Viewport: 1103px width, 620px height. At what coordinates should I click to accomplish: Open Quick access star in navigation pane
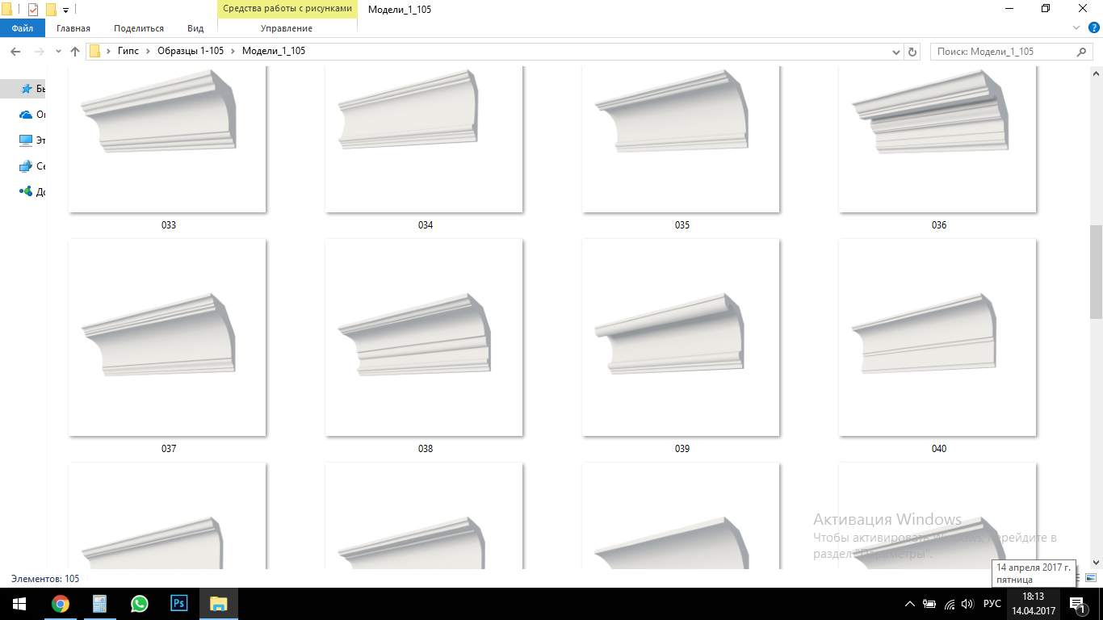tap(27, 89)
